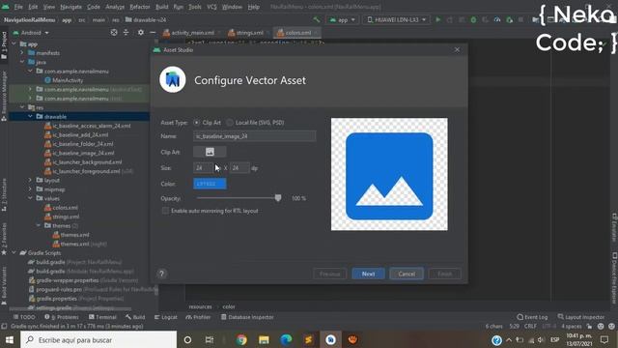
Task: Select Local file (SVG, PSD) radio
Action: (230, 123)
